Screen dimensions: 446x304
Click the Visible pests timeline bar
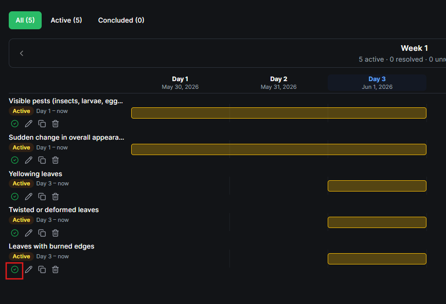279,113
